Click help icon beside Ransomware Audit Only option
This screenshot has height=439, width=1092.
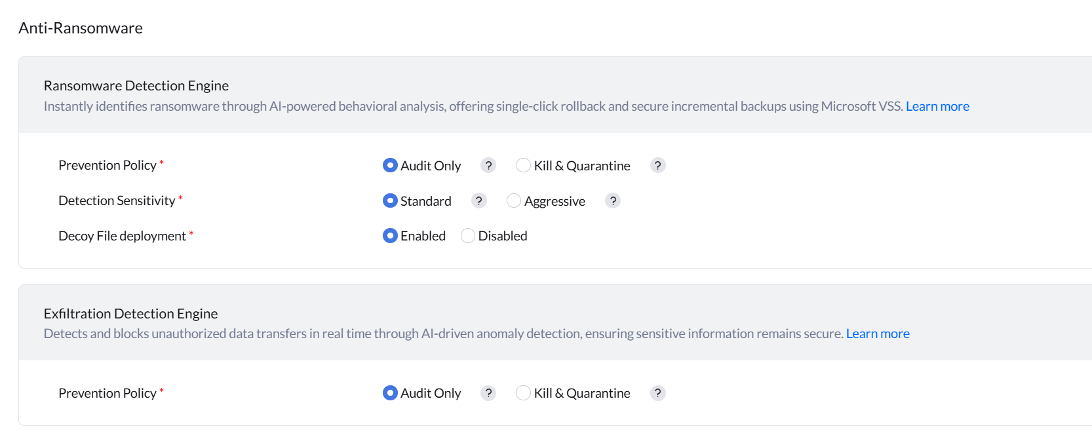[488, 165]
